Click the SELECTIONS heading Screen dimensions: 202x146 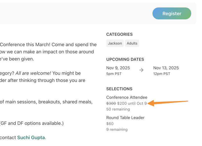pos(119,89)
